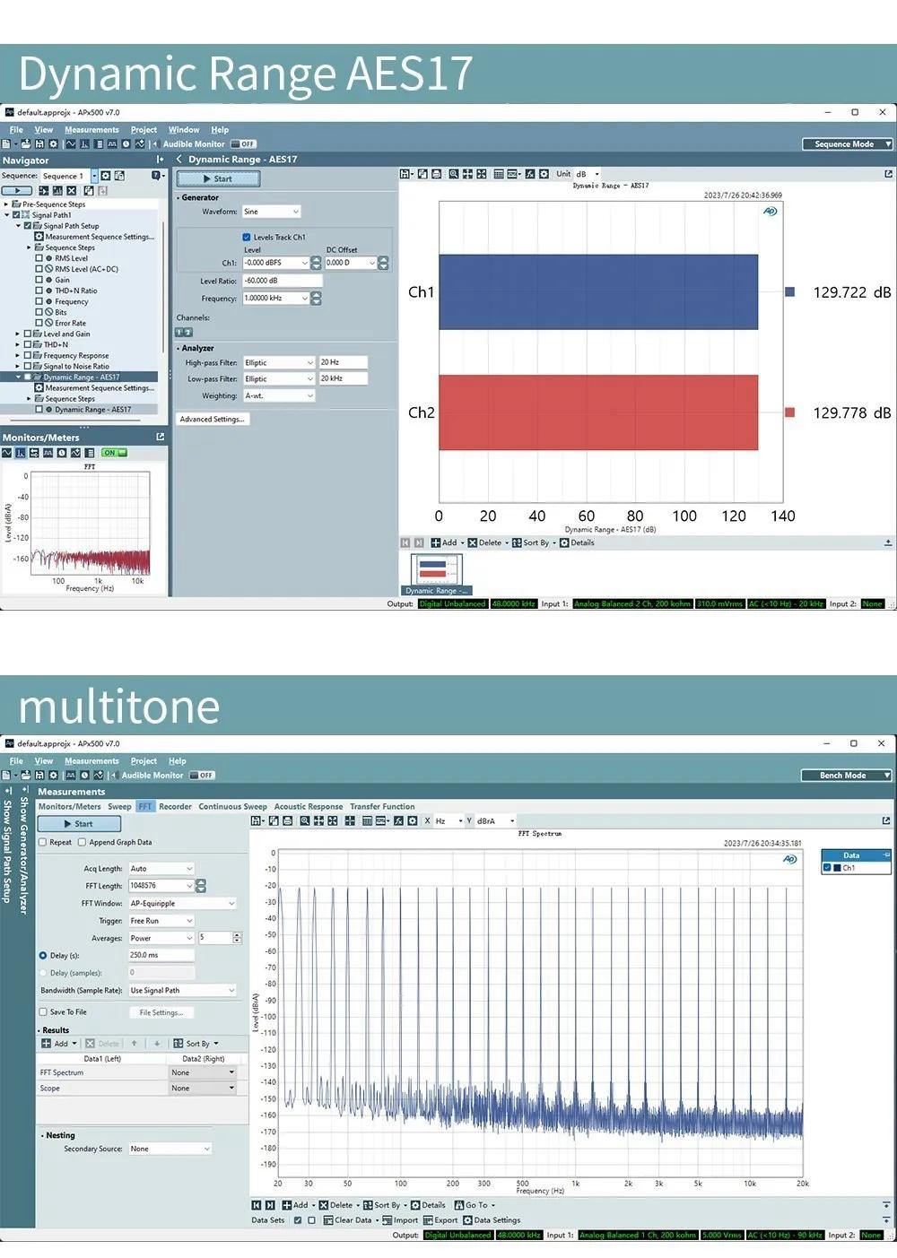
Task: Click the Clear Data icon in Data Sets
Action: click(x=328, y=1220)
